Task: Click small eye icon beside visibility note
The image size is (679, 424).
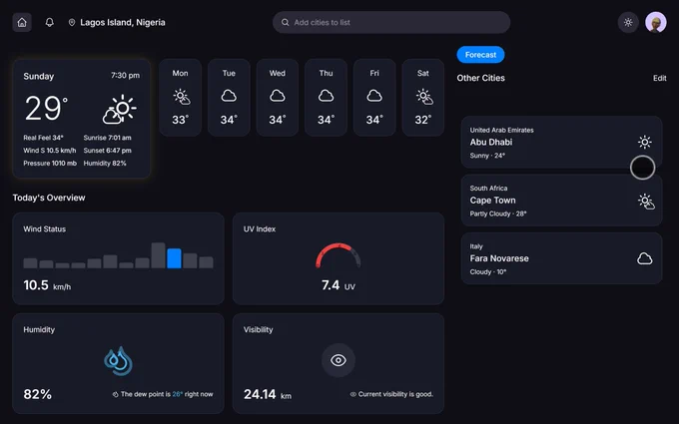Action: [x=352, y=394]
